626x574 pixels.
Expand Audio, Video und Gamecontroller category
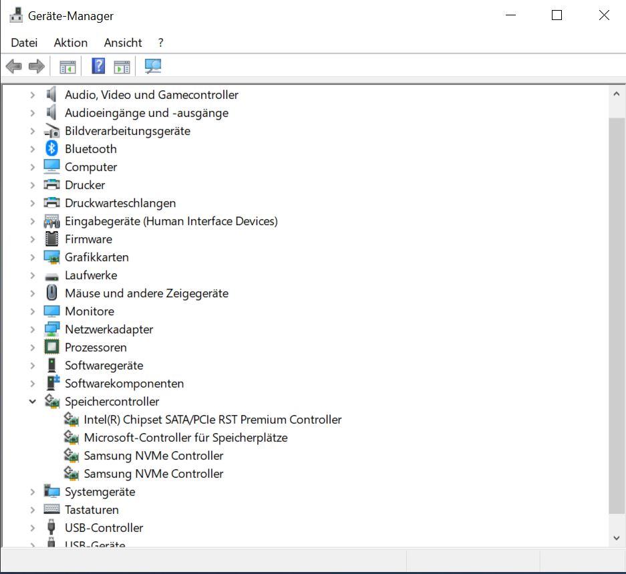[32, 95]
